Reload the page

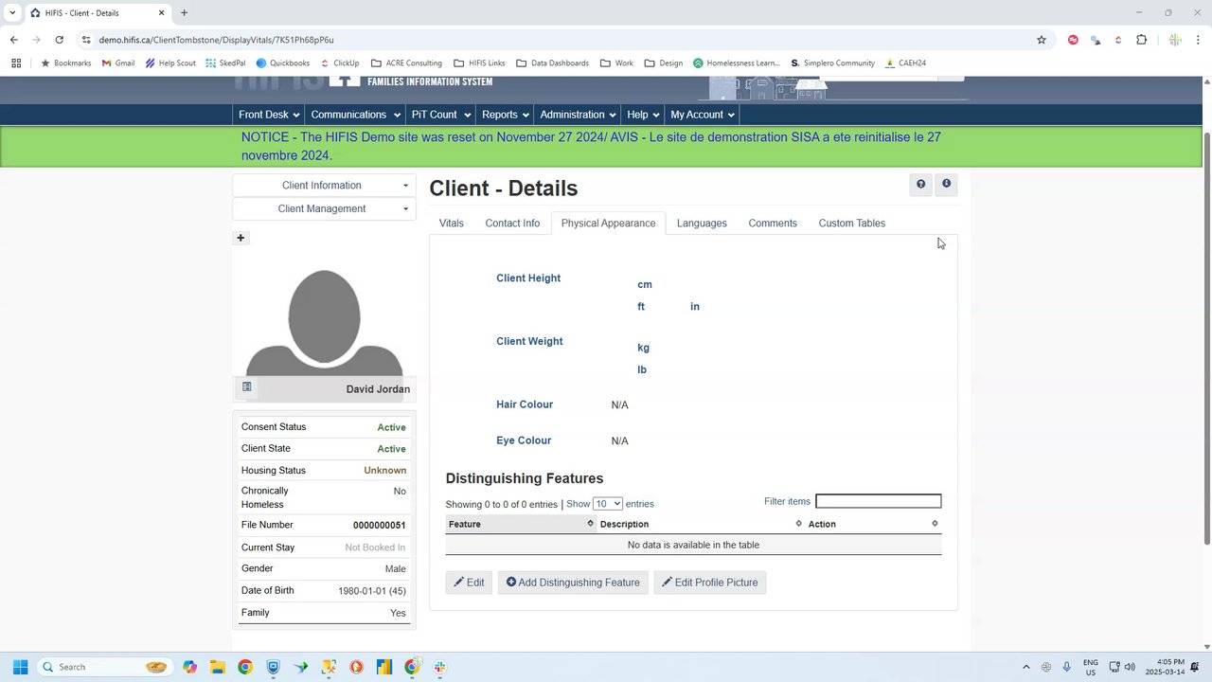[59, 40]
